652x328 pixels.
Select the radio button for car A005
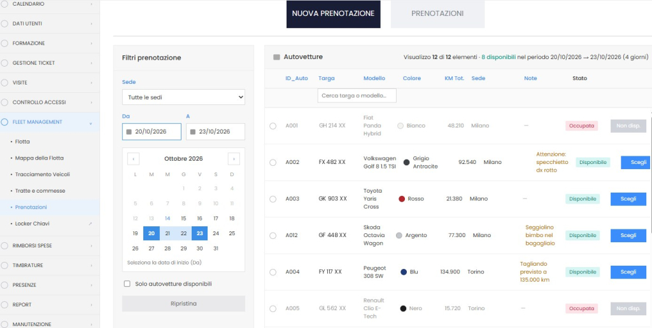[273, 308]
